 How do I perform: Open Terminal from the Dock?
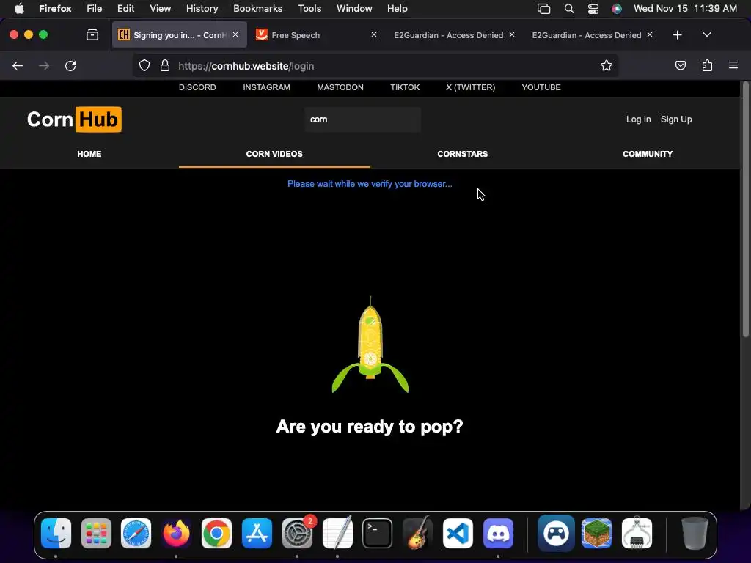click(378, 534)
